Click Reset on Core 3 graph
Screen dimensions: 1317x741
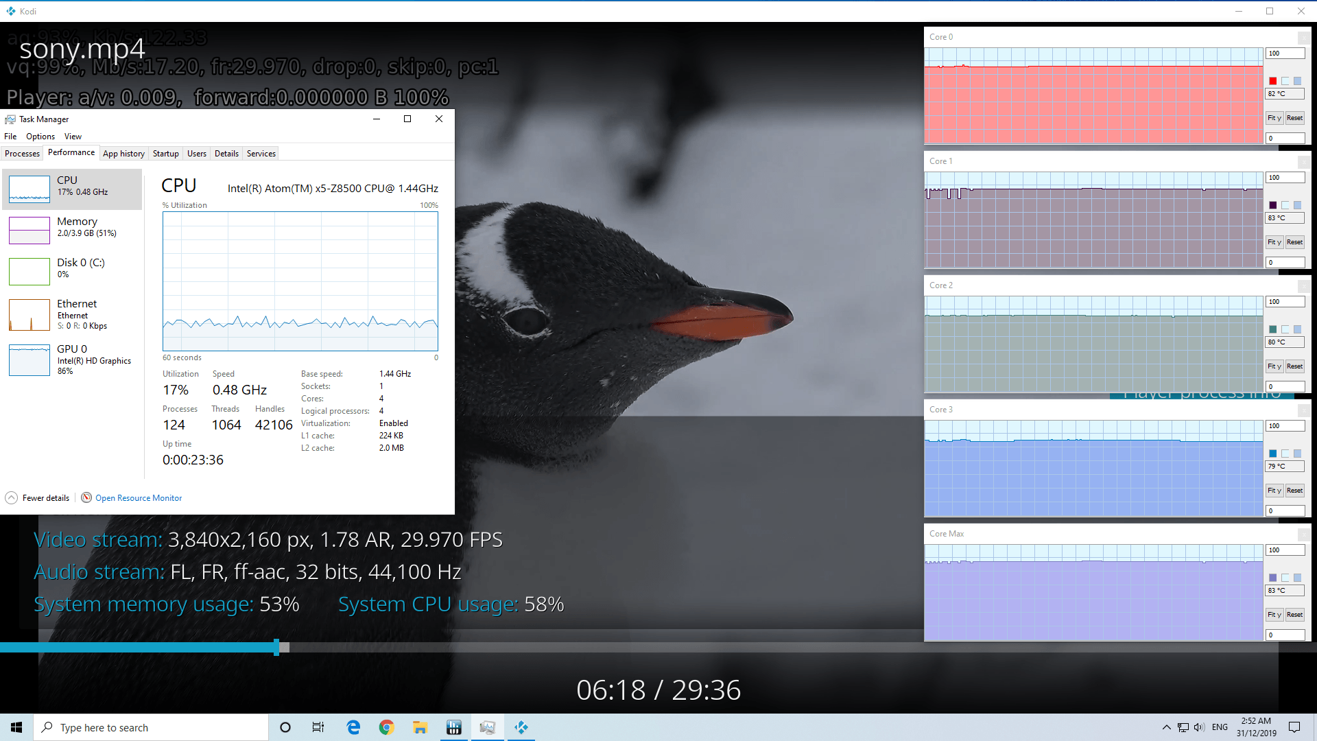(1294, 491)
